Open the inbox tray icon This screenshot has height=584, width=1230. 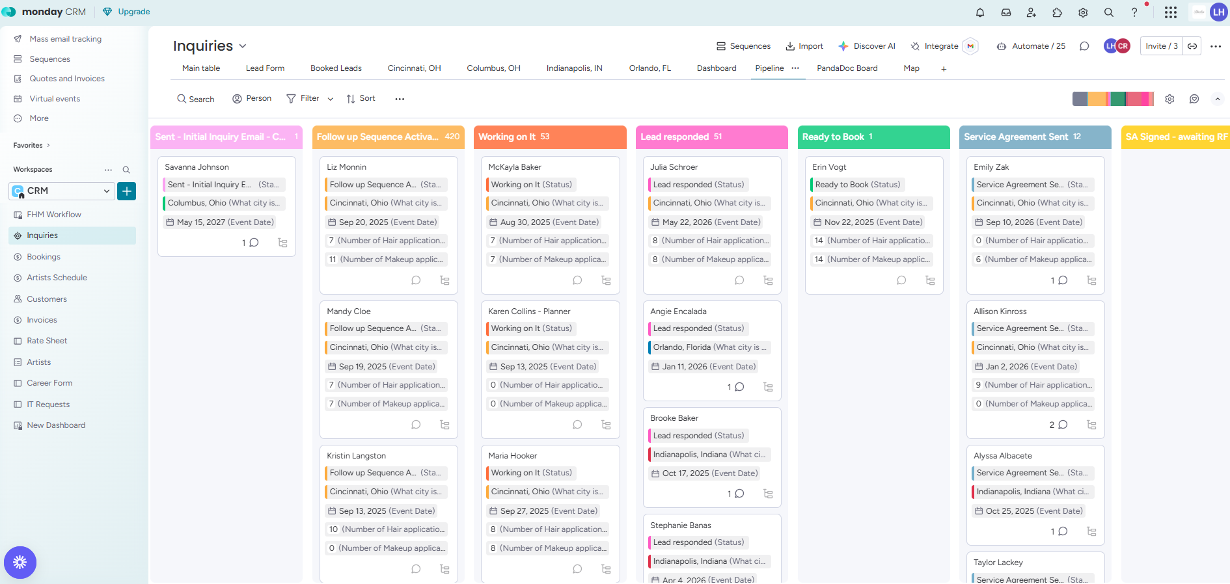click(x=1005, y=12)
